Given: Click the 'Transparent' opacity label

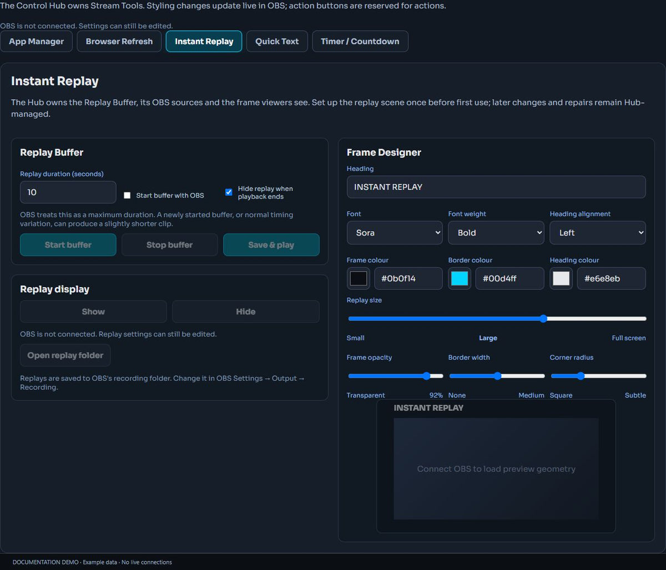Looking at the screenshot, I should tap(366, 395).
